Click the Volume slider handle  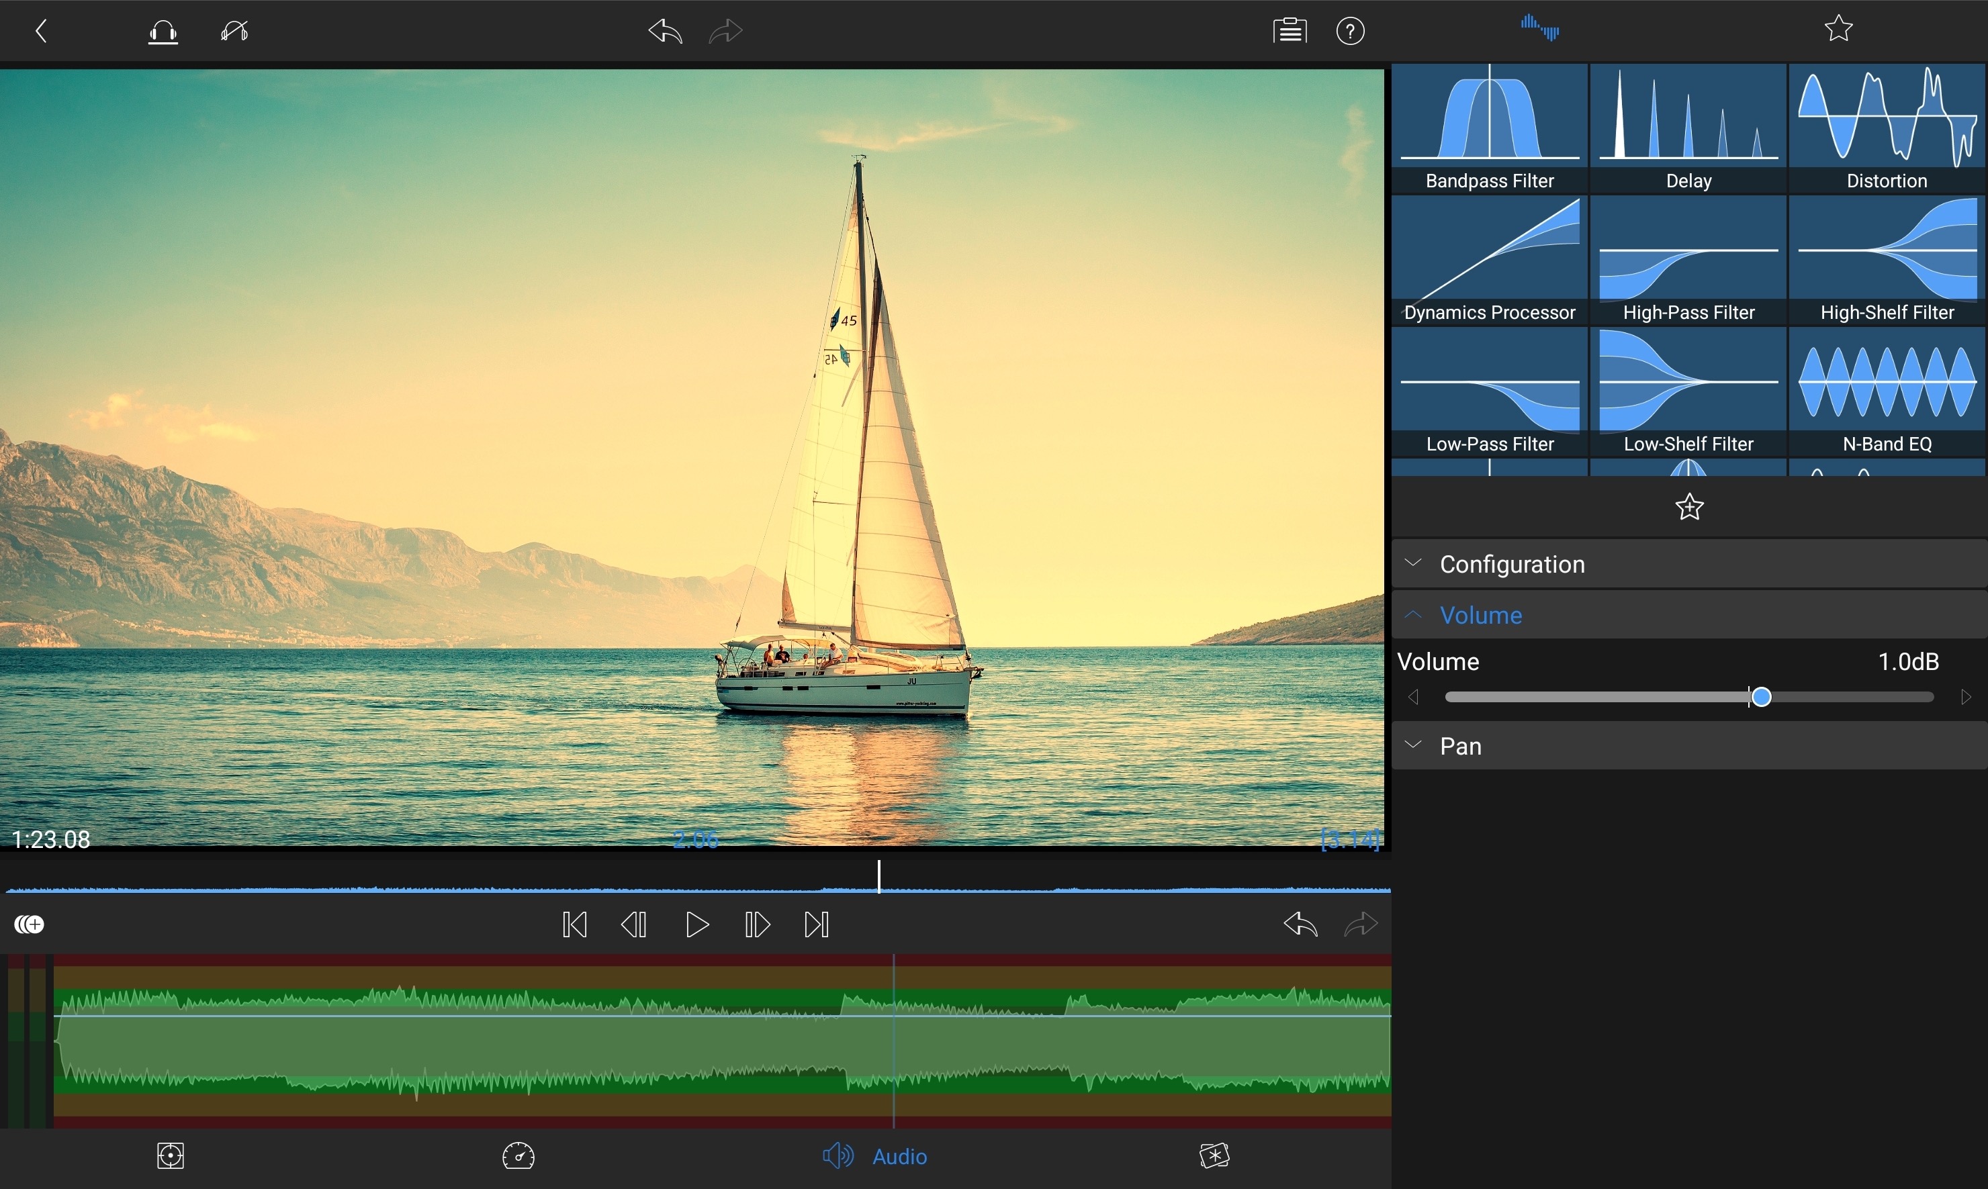pos(1761,697)
